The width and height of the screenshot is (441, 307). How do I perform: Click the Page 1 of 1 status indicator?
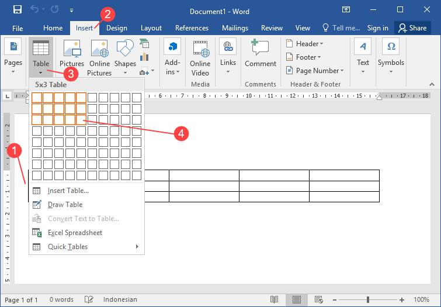point(22,299)
